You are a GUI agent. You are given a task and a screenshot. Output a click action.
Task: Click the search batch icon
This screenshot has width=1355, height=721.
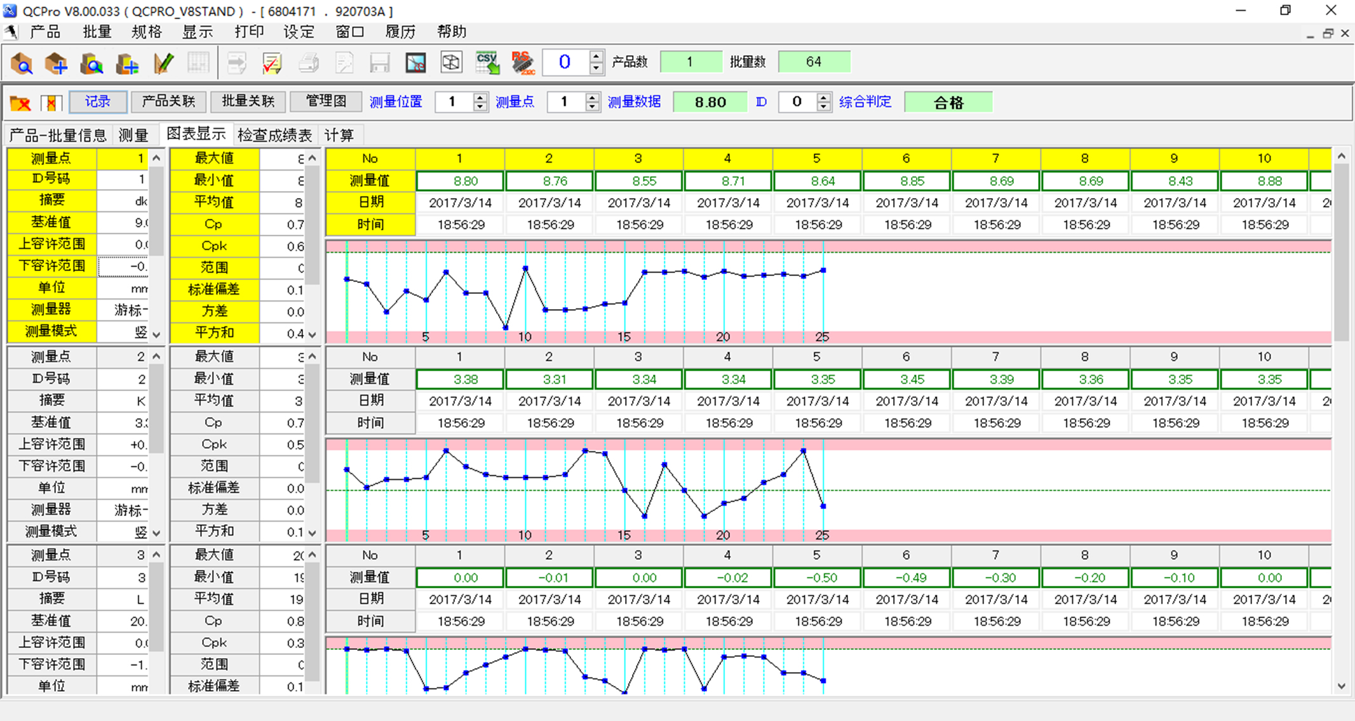tap(91, 63)
